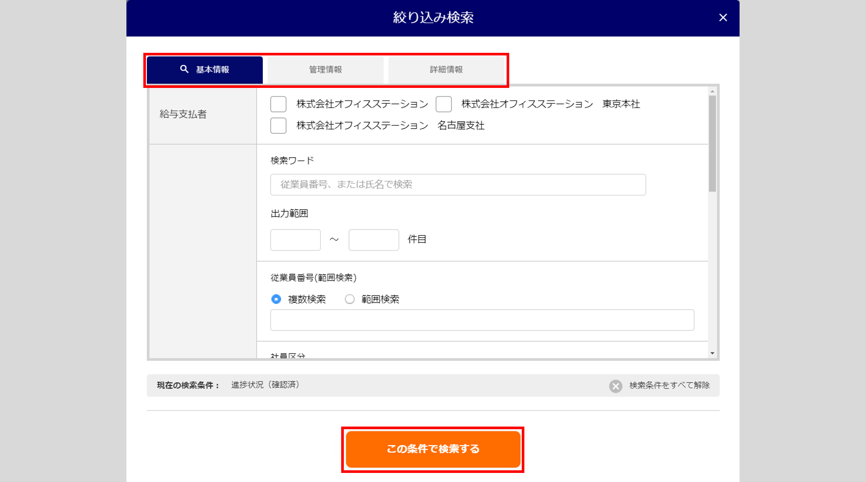Click 検索条件をすべて解除 link

(x=669, y=385)
